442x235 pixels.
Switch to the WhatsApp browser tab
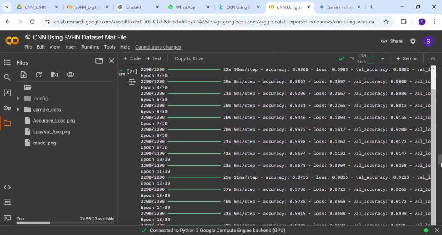click(x=188, y=7)
